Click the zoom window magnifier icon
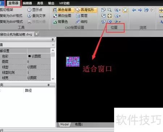This screenshot has width=163, height=132. [x=109, y=10]
